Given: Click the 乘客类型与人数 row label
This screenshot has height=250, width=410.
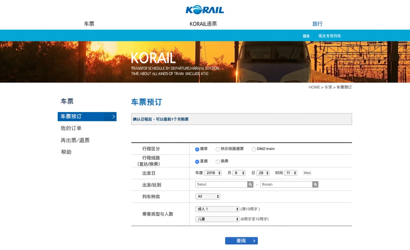Looking at the screenshot, I should 158,214.
